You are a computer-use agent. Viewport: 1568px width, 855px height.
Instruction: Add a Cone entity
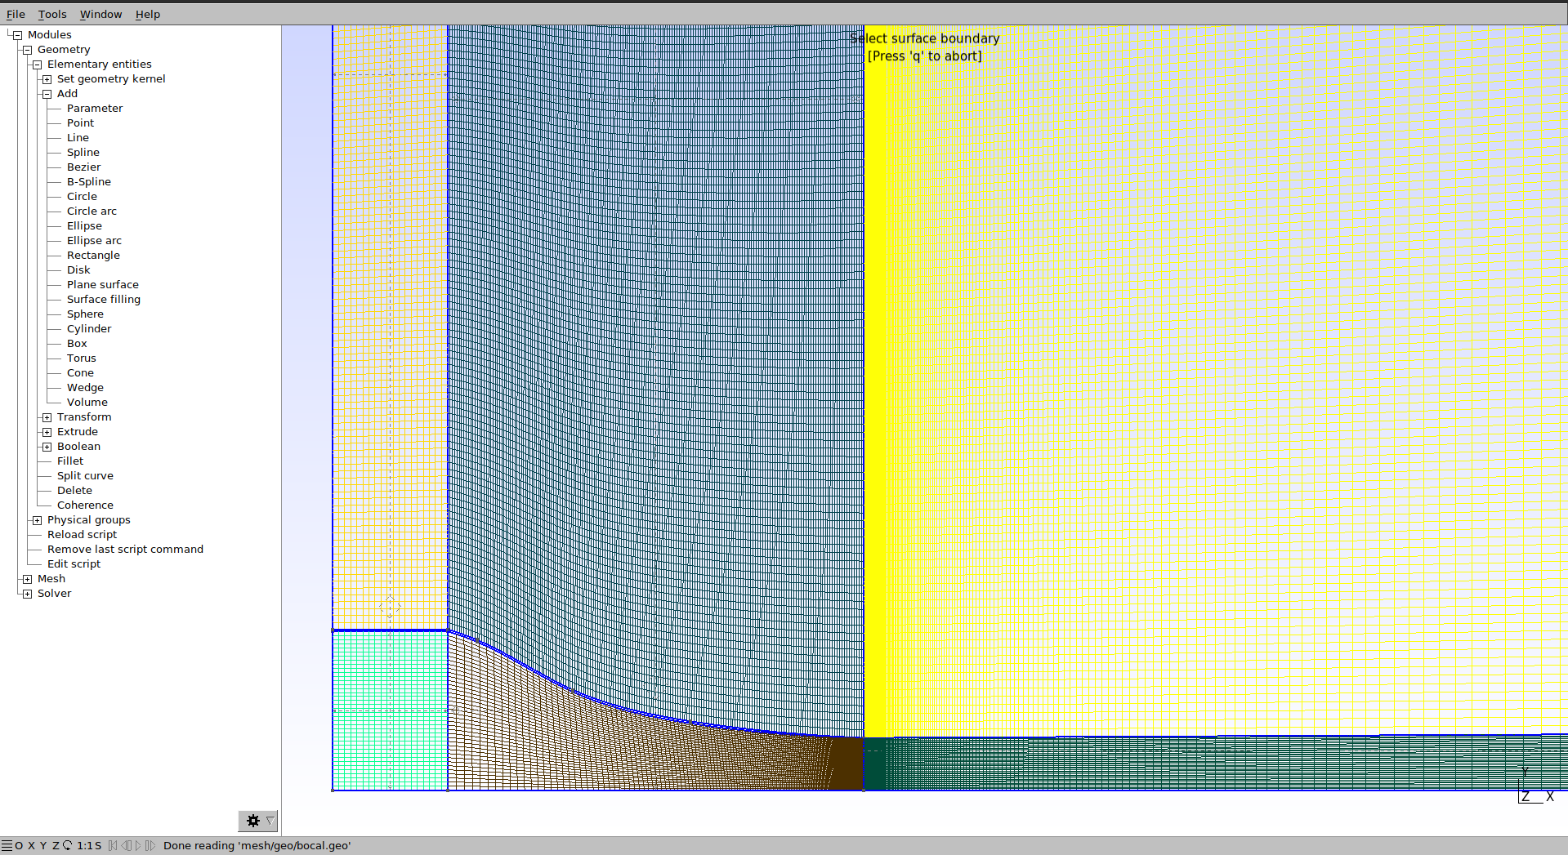click(80, 372)
